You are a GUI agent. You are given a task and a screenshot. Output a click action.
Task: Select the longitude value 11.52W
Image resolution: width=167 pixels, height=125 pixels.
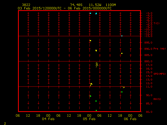pyautogui.click(x=94, y=5)
